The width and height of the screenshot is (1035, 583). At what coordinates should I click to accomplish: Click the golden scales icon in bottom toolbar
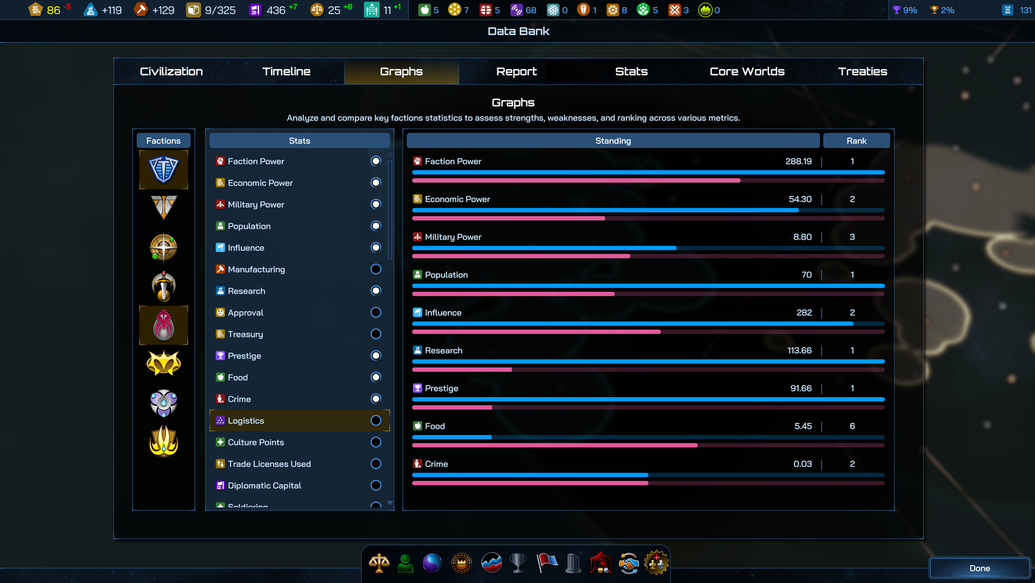379,563
